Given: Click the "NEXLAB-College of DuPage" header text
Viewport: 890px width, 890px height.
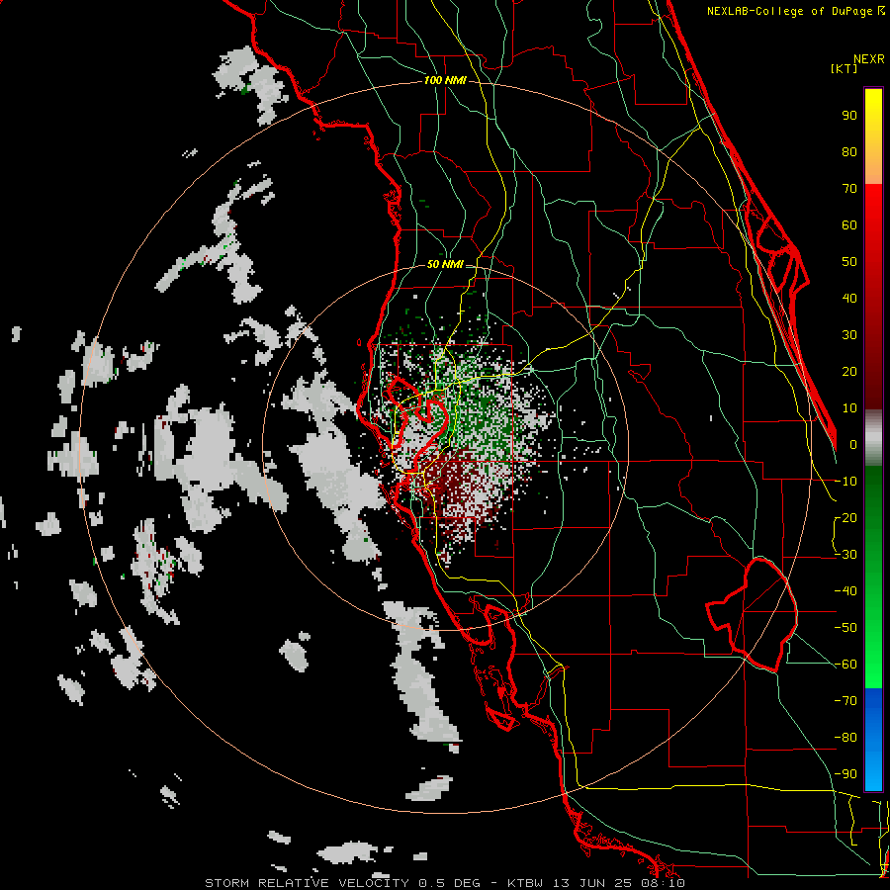Looking at the screenshot, I should click(x=789, y=11).
